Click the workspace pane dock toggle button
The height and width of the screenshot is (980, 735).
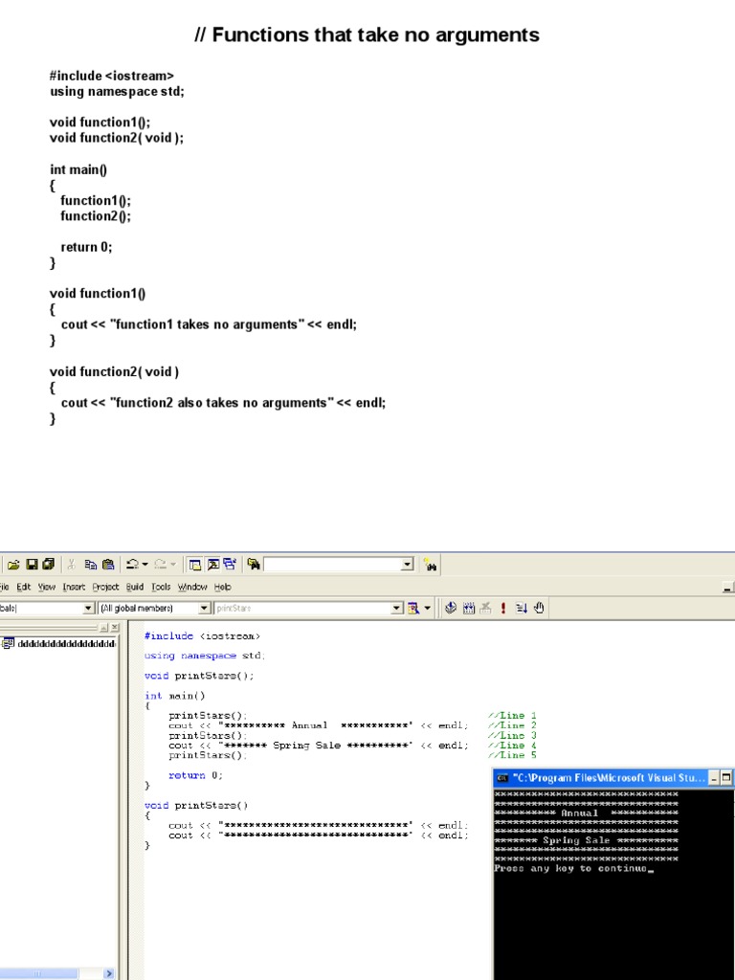[x=103, y=628]
